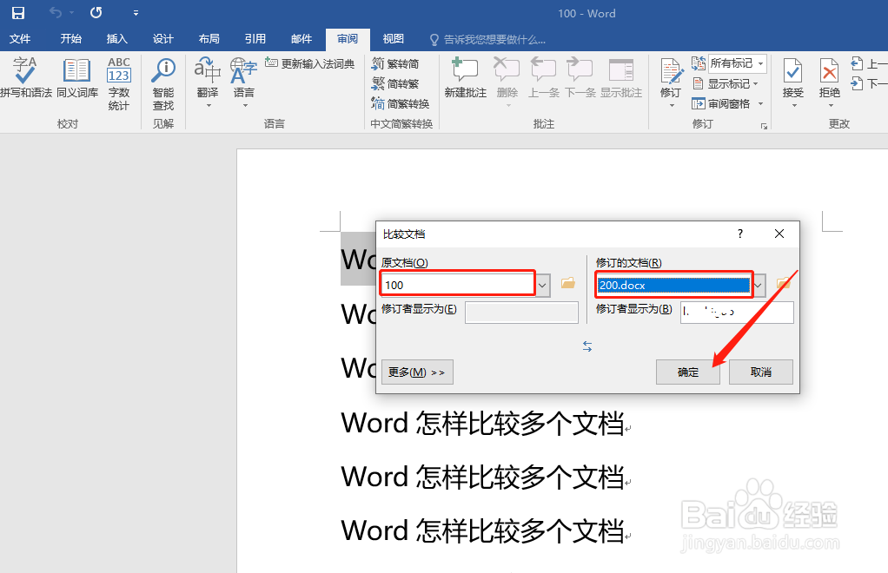Click 接受 accept change
888x573 pixels.
click(792, 79)
